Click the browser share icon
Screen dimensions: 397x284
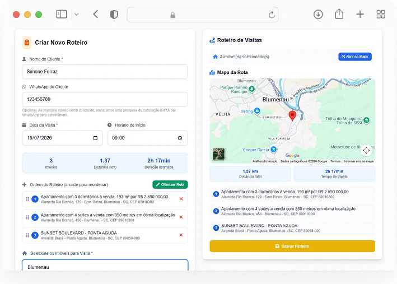click(x=339, y=13)
